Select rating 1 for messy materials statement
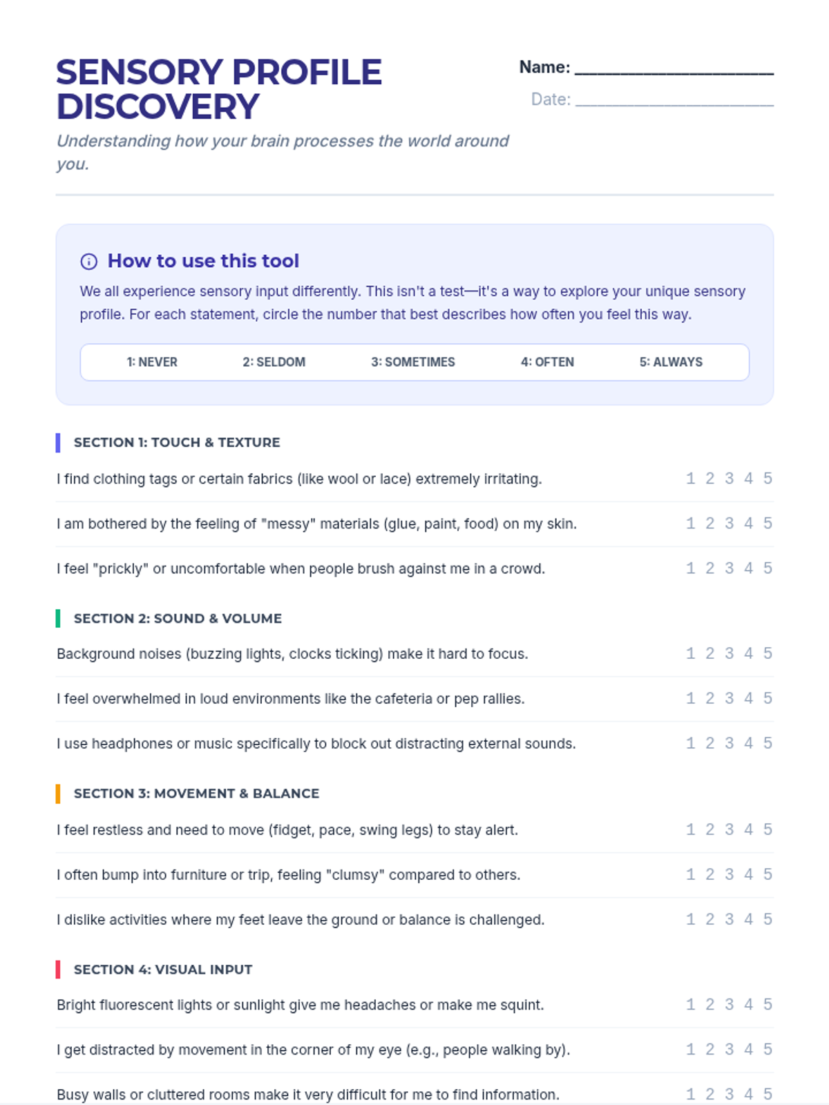 pyautogui.click(x=690, y=523)
